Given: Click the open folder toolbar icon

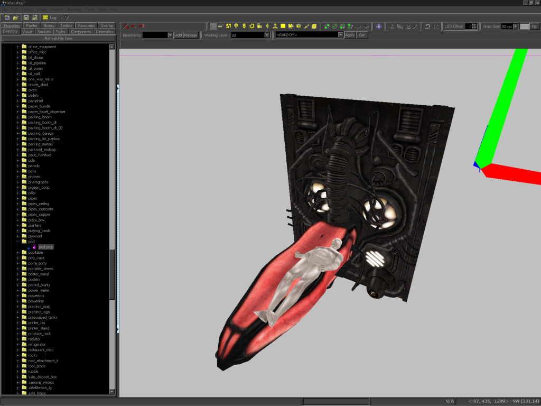Looking at the screenshot, I should 15,17.
